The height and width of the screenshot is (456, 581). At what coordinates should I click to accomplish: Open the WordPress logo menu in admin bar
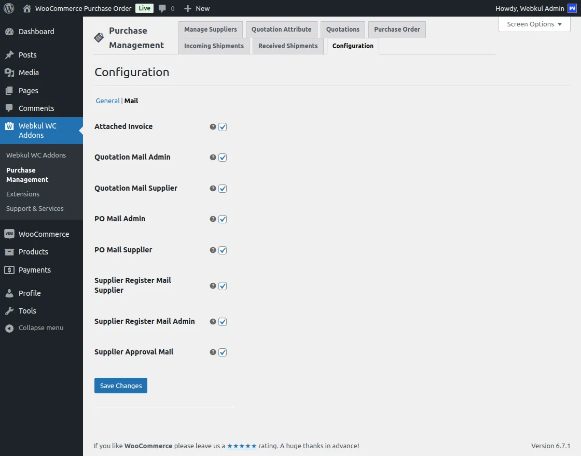click(x=8, y=8)
